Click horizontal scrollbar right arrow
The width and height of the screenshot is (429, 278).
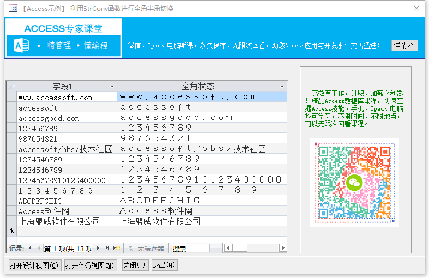[x=283, y=248]
